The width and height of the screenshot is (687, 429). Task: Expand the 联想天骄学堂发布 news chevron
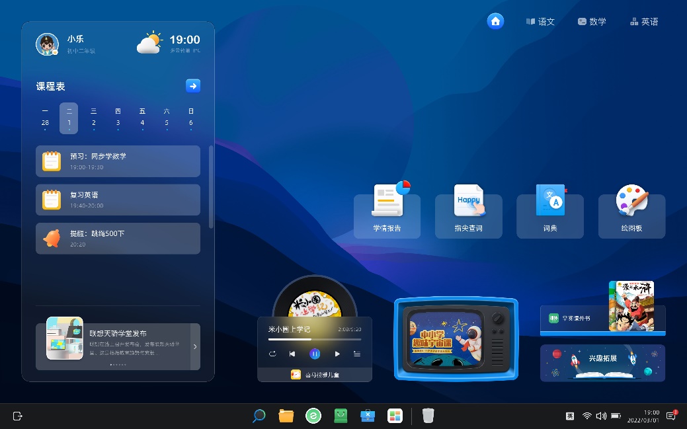(x=195, y=346)
